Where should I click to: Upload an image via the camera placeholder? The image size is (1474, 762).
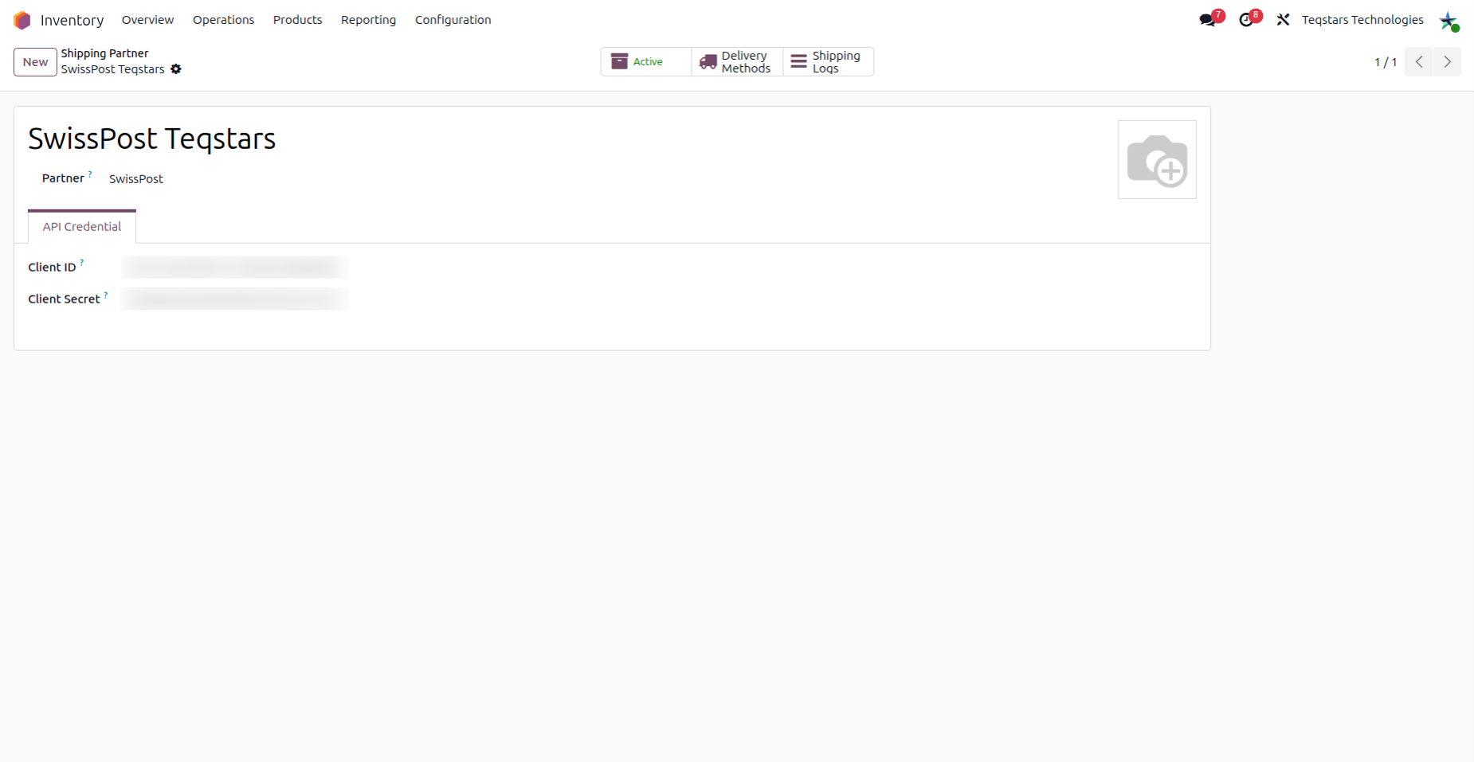point(1157,160)
